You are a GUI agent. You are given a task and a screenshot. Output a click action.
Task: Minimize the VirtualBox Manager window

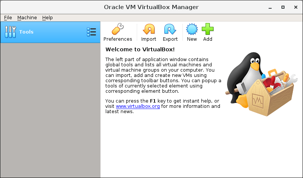(270, 7)
